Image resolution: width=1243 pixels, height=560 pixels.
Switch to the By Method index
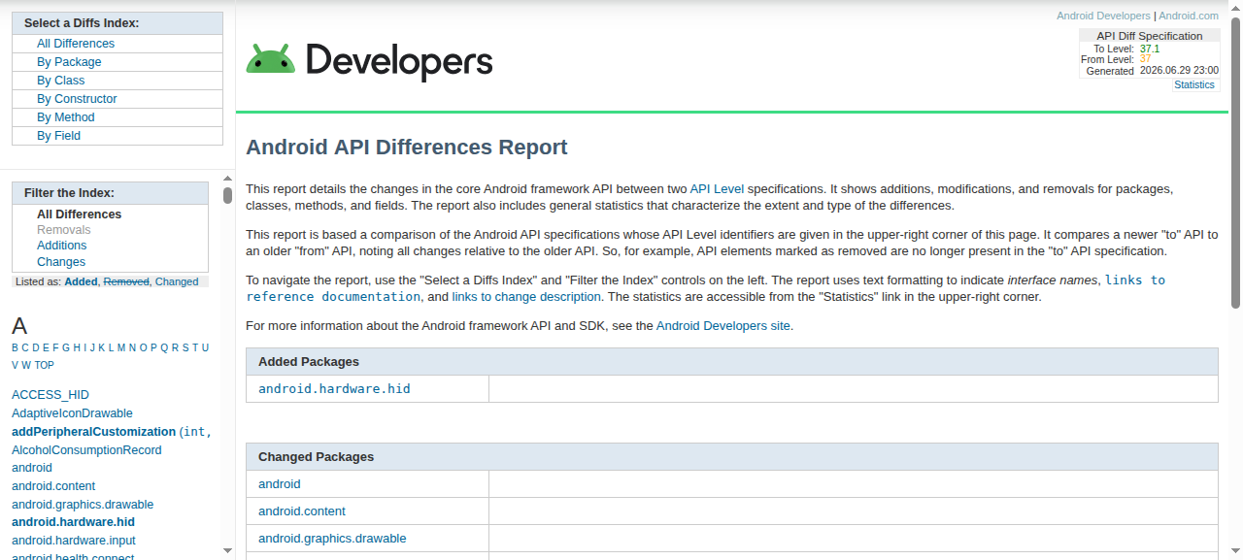tap(66, 117)
